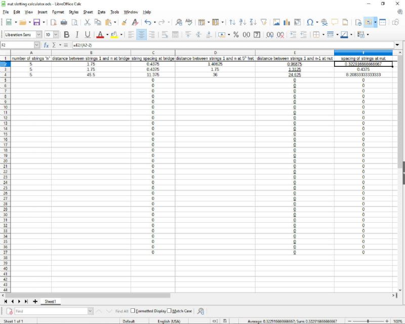
Task: Click cell F4 showing 8.20833333333333
Action: tap(363, 75)
